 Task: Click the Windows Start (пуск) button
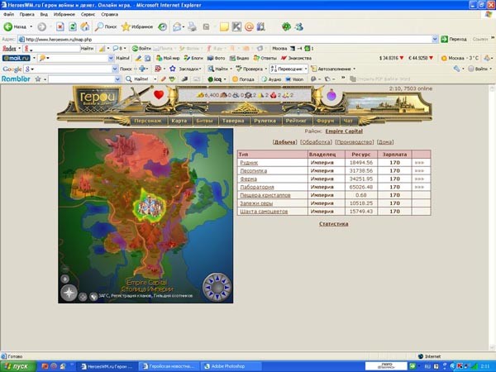click(17, 365)
